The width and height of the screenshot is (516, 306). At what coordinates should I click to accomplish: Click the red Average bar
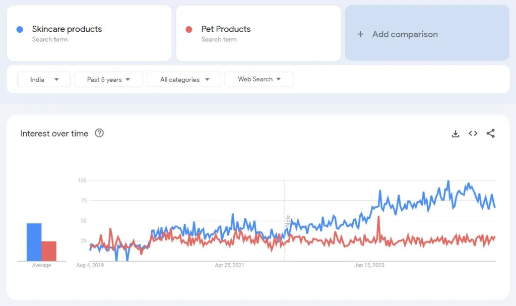coord(49,251)
